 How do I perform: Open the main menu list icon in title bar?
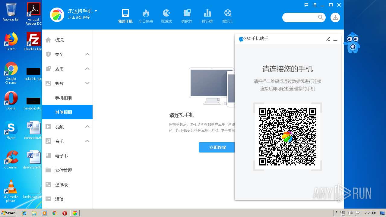(x=315, y=5)
